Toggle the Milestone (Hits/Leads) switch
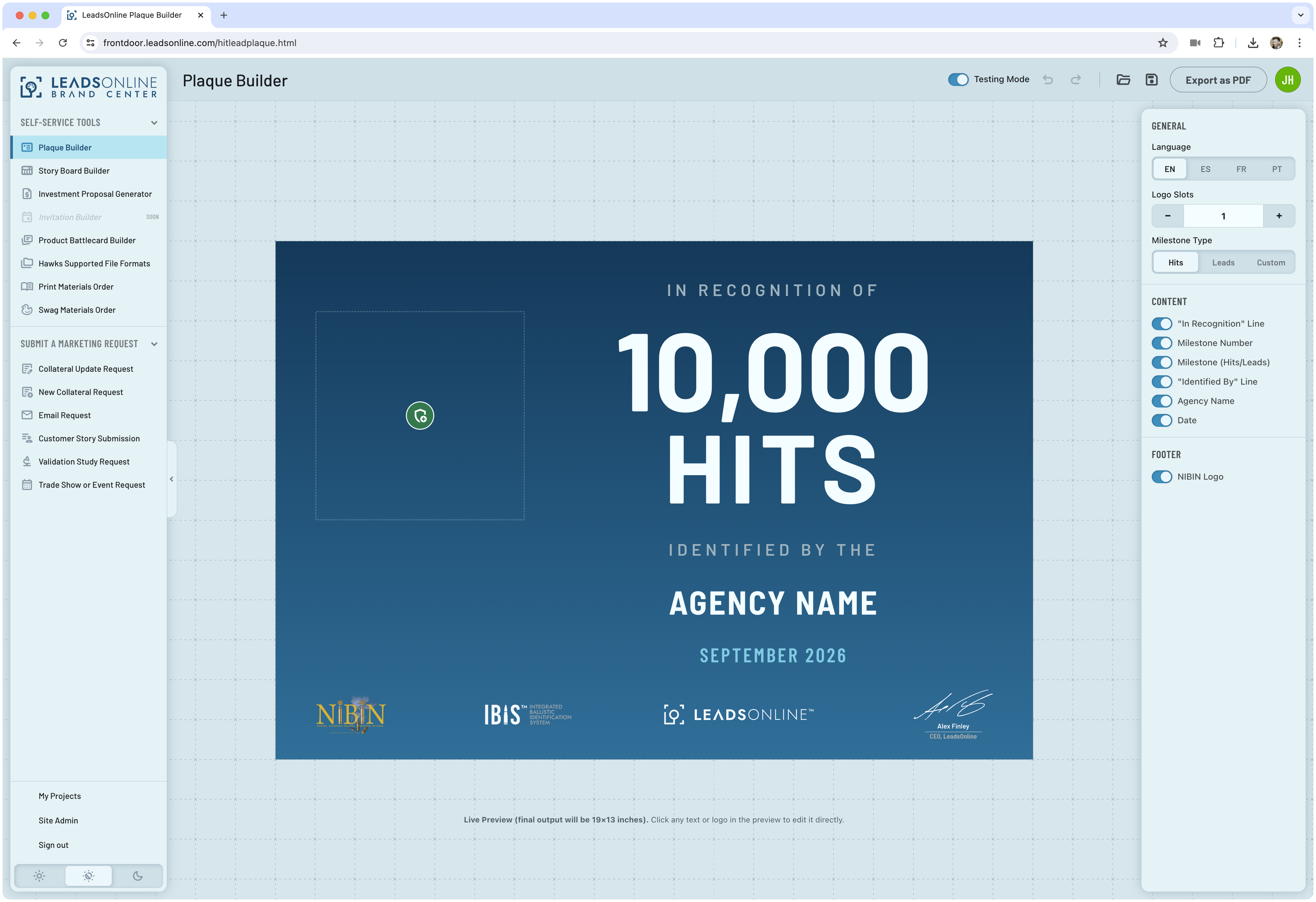 1161,362
